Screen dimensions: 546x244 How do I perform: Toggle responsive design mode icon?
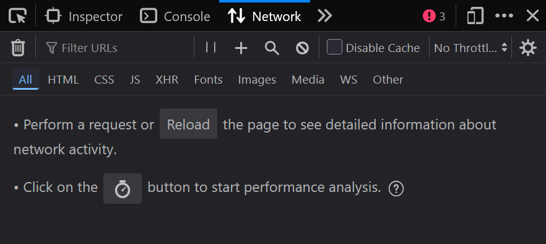[475, 16]
